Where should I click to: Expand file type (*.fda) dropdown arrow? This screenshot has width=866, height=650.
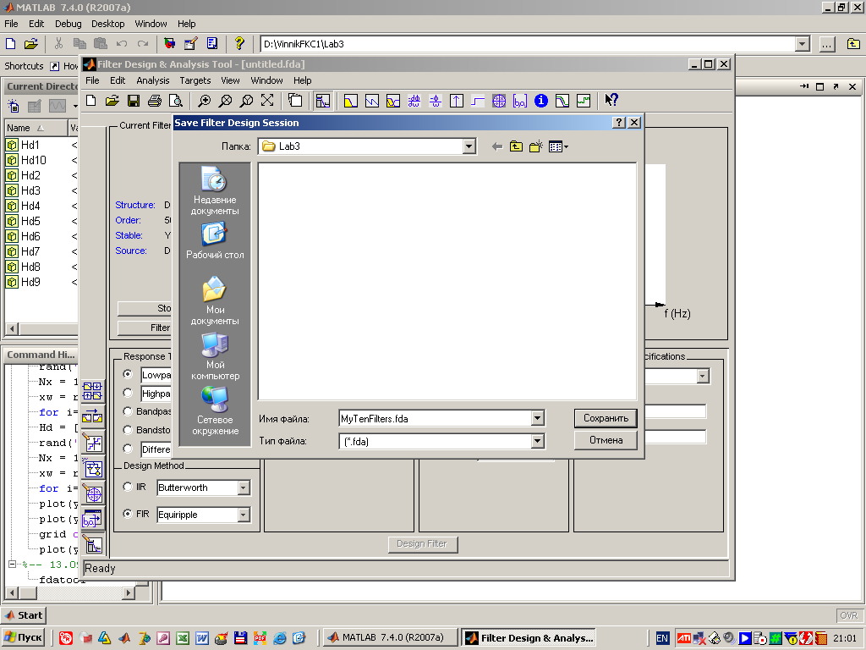537,441
